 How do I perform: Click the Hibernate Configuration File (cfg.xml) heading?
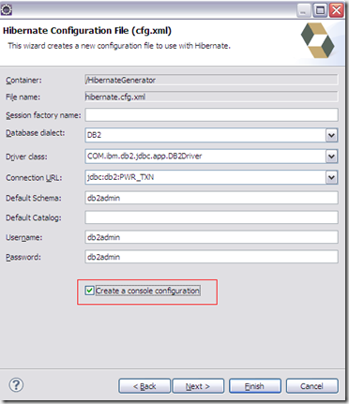coord(87,31)
